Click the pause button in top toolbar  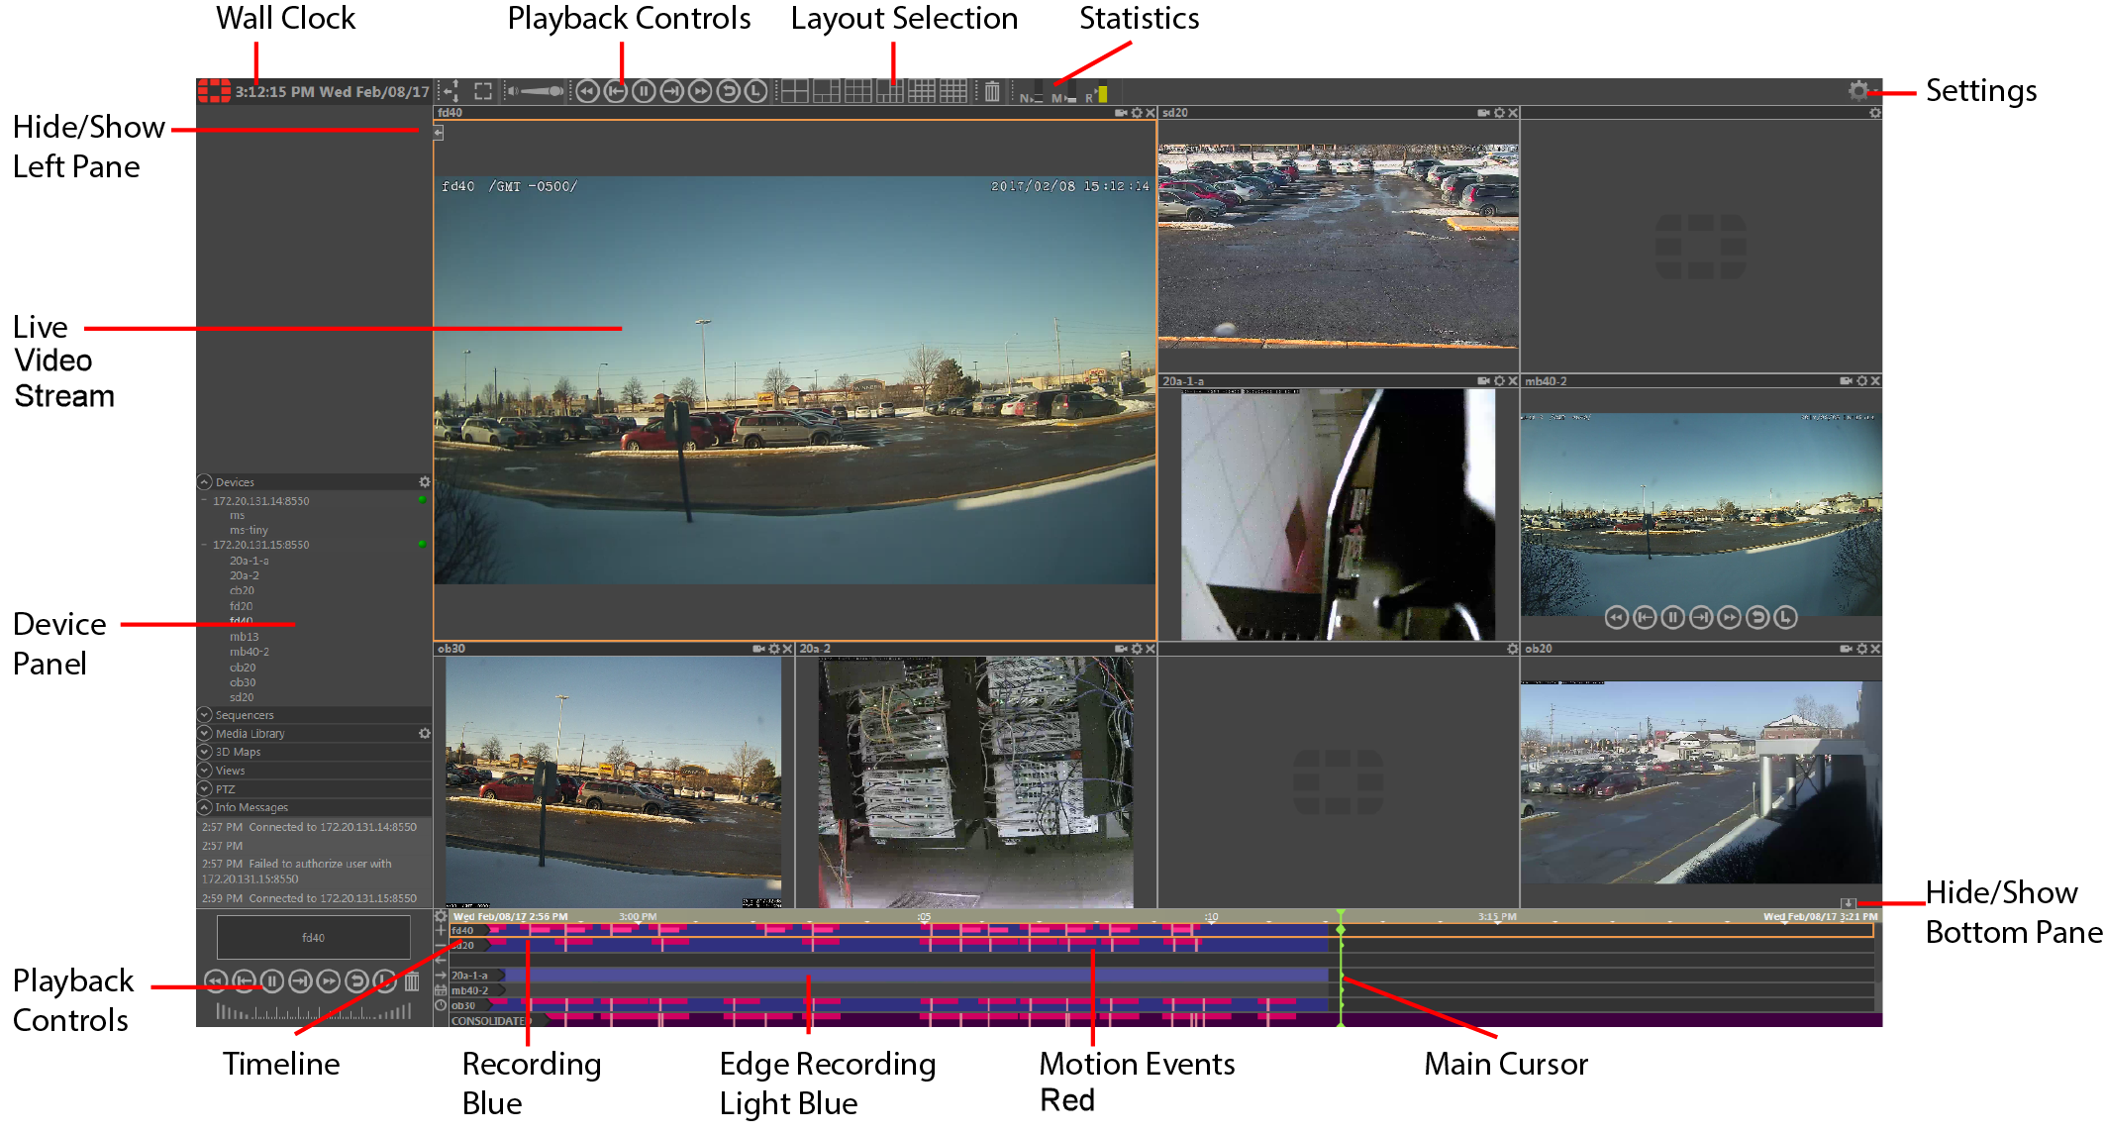click(644, 92)
